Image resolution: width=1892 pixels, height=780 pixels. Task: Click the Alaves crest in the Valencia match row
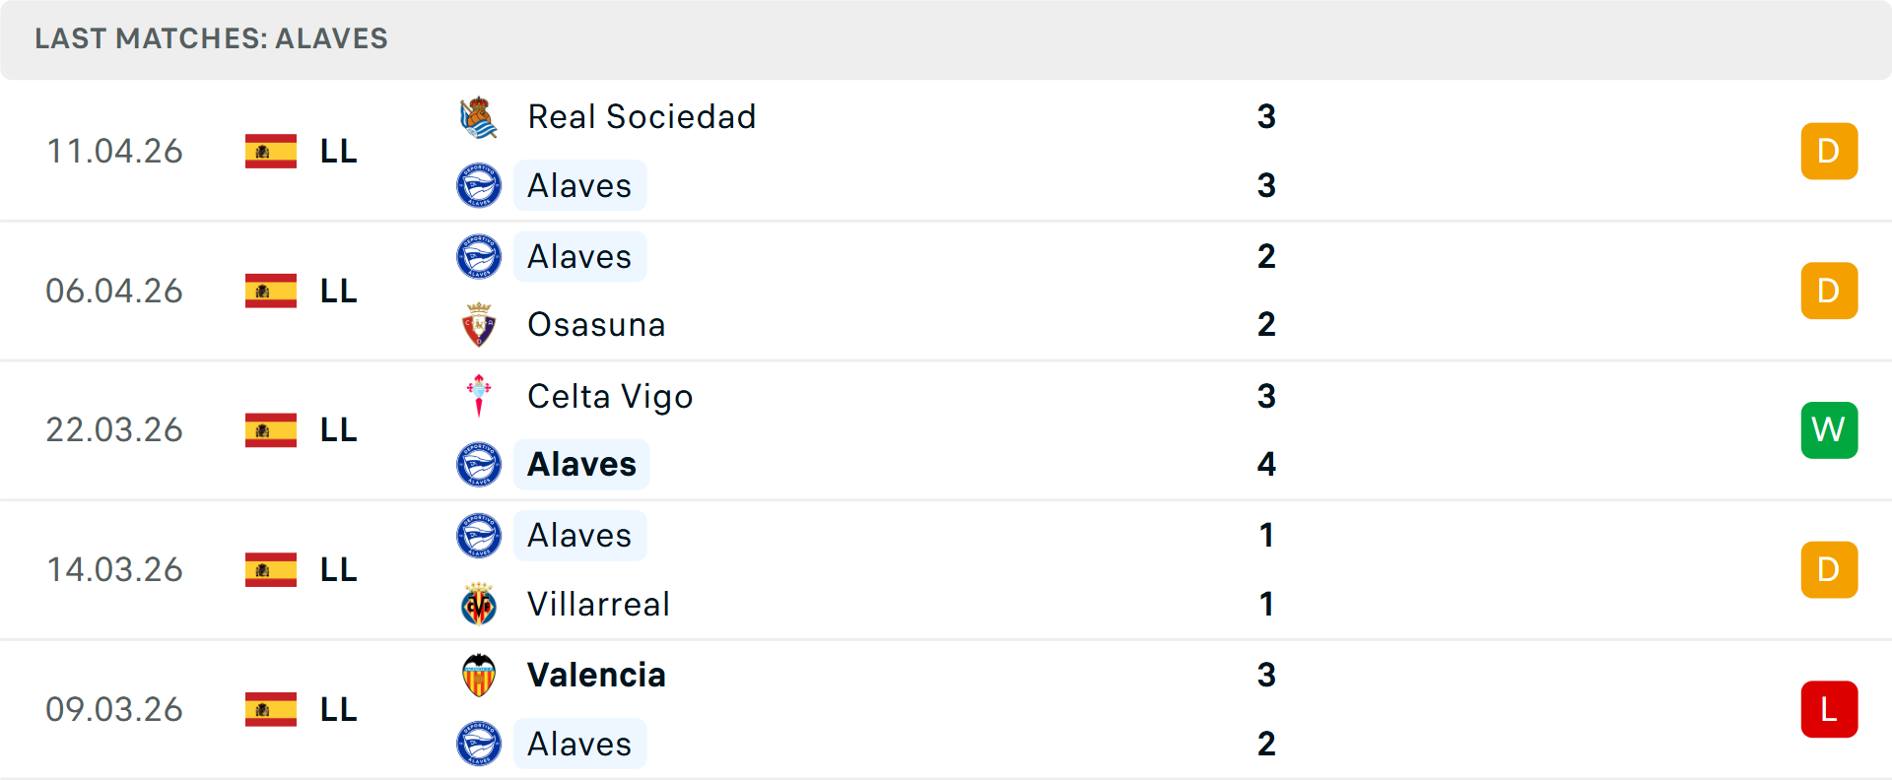(x=480, y=744)
